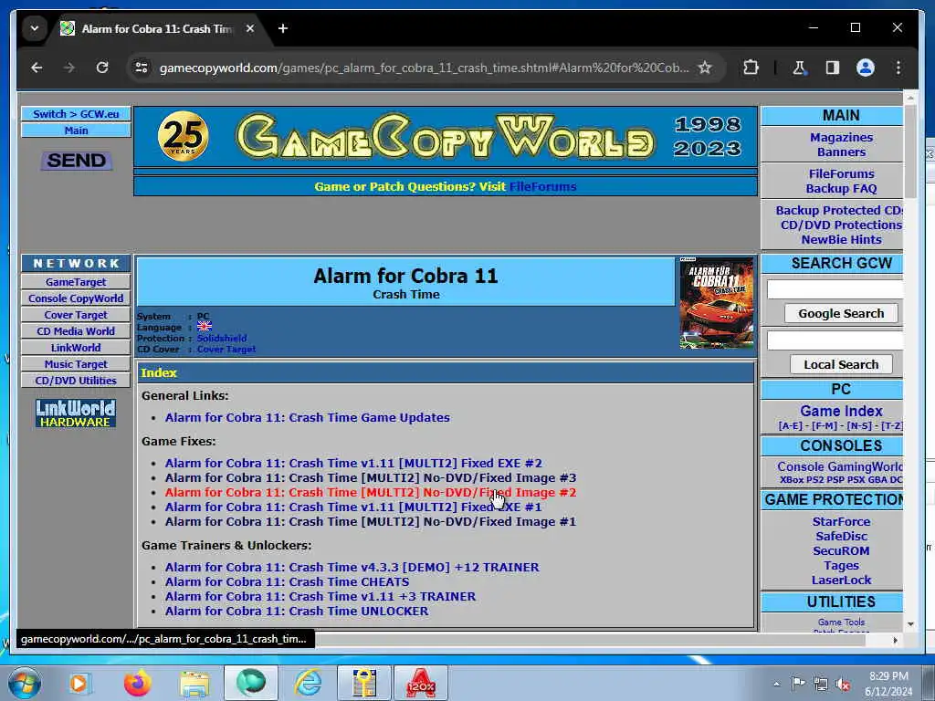Toggle the browser side panel icon
Viewport: 935px width, 701px height.
(833, 68)
